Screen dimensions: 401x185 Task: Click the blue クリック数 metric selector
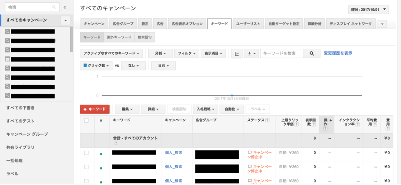96,66
